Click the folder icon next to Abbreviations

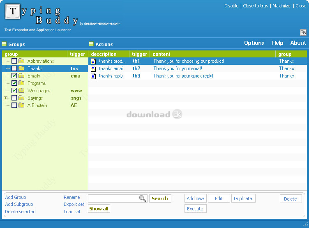coord(21,61)
